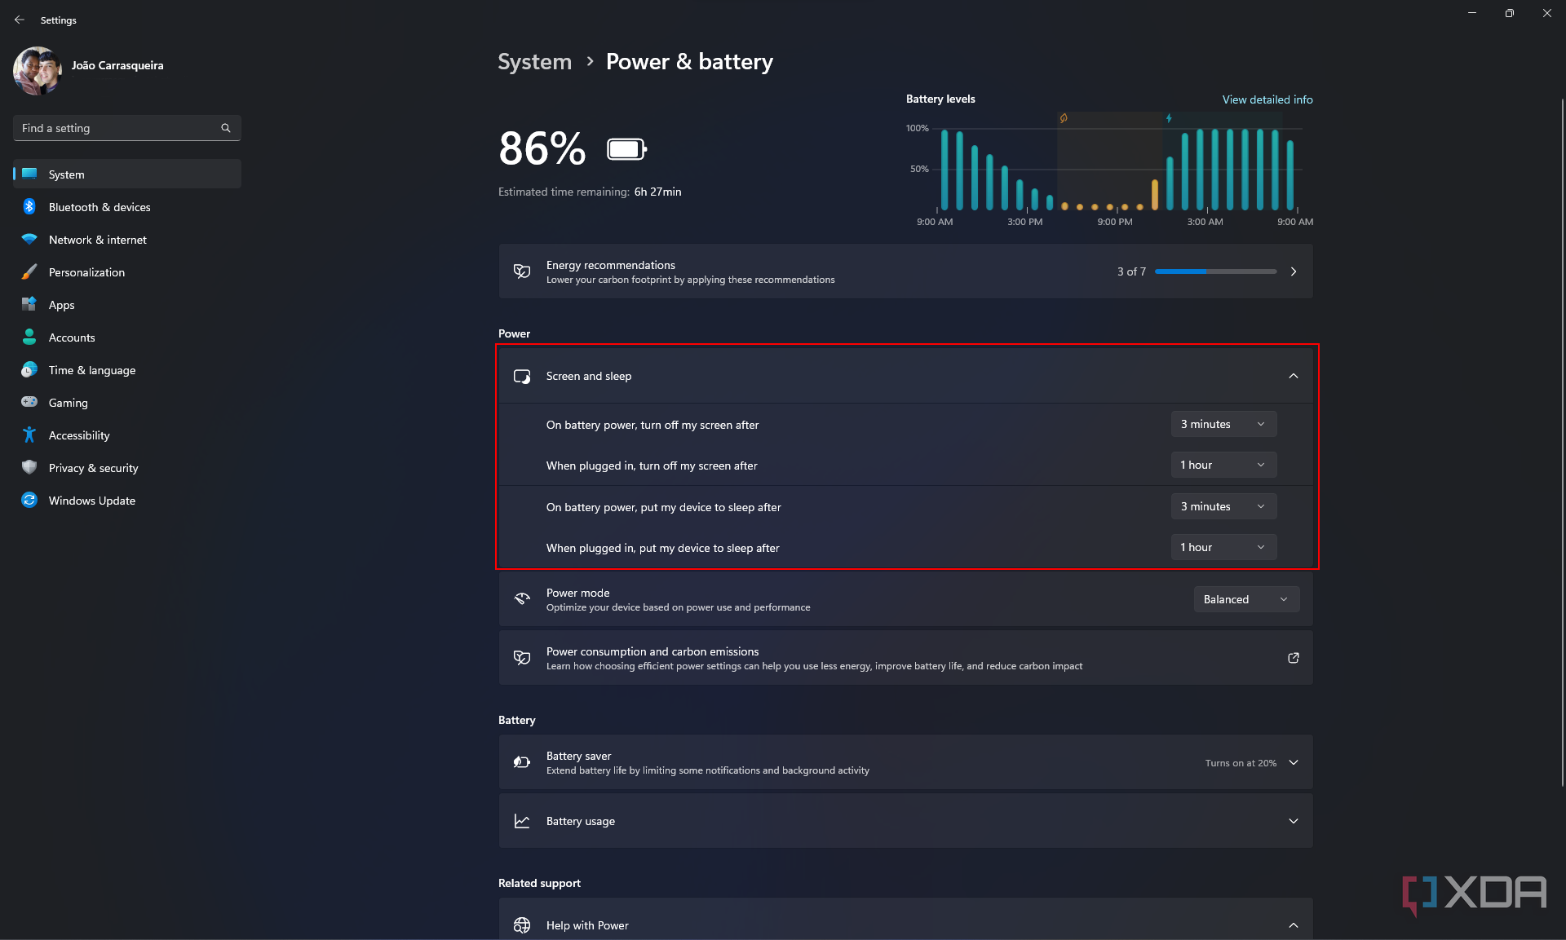1566x940 pixels.
Task: Click the Search settings input field
Action: coord(126,126)
